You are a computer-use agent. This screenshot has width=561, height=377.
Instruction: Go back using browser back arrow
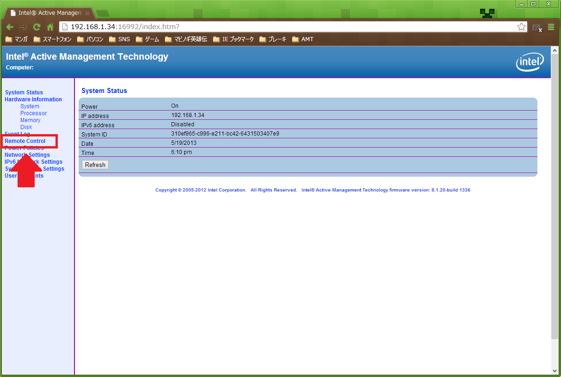[10, 27]
